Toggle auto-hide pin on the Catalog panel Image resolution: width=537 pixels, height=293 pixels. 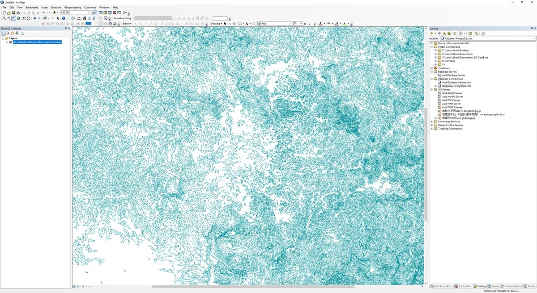pos(532,28)
